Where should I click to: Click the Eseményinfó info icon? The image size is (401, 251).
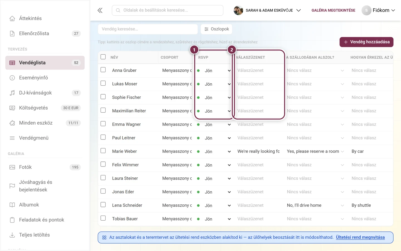tap(12, 78)
